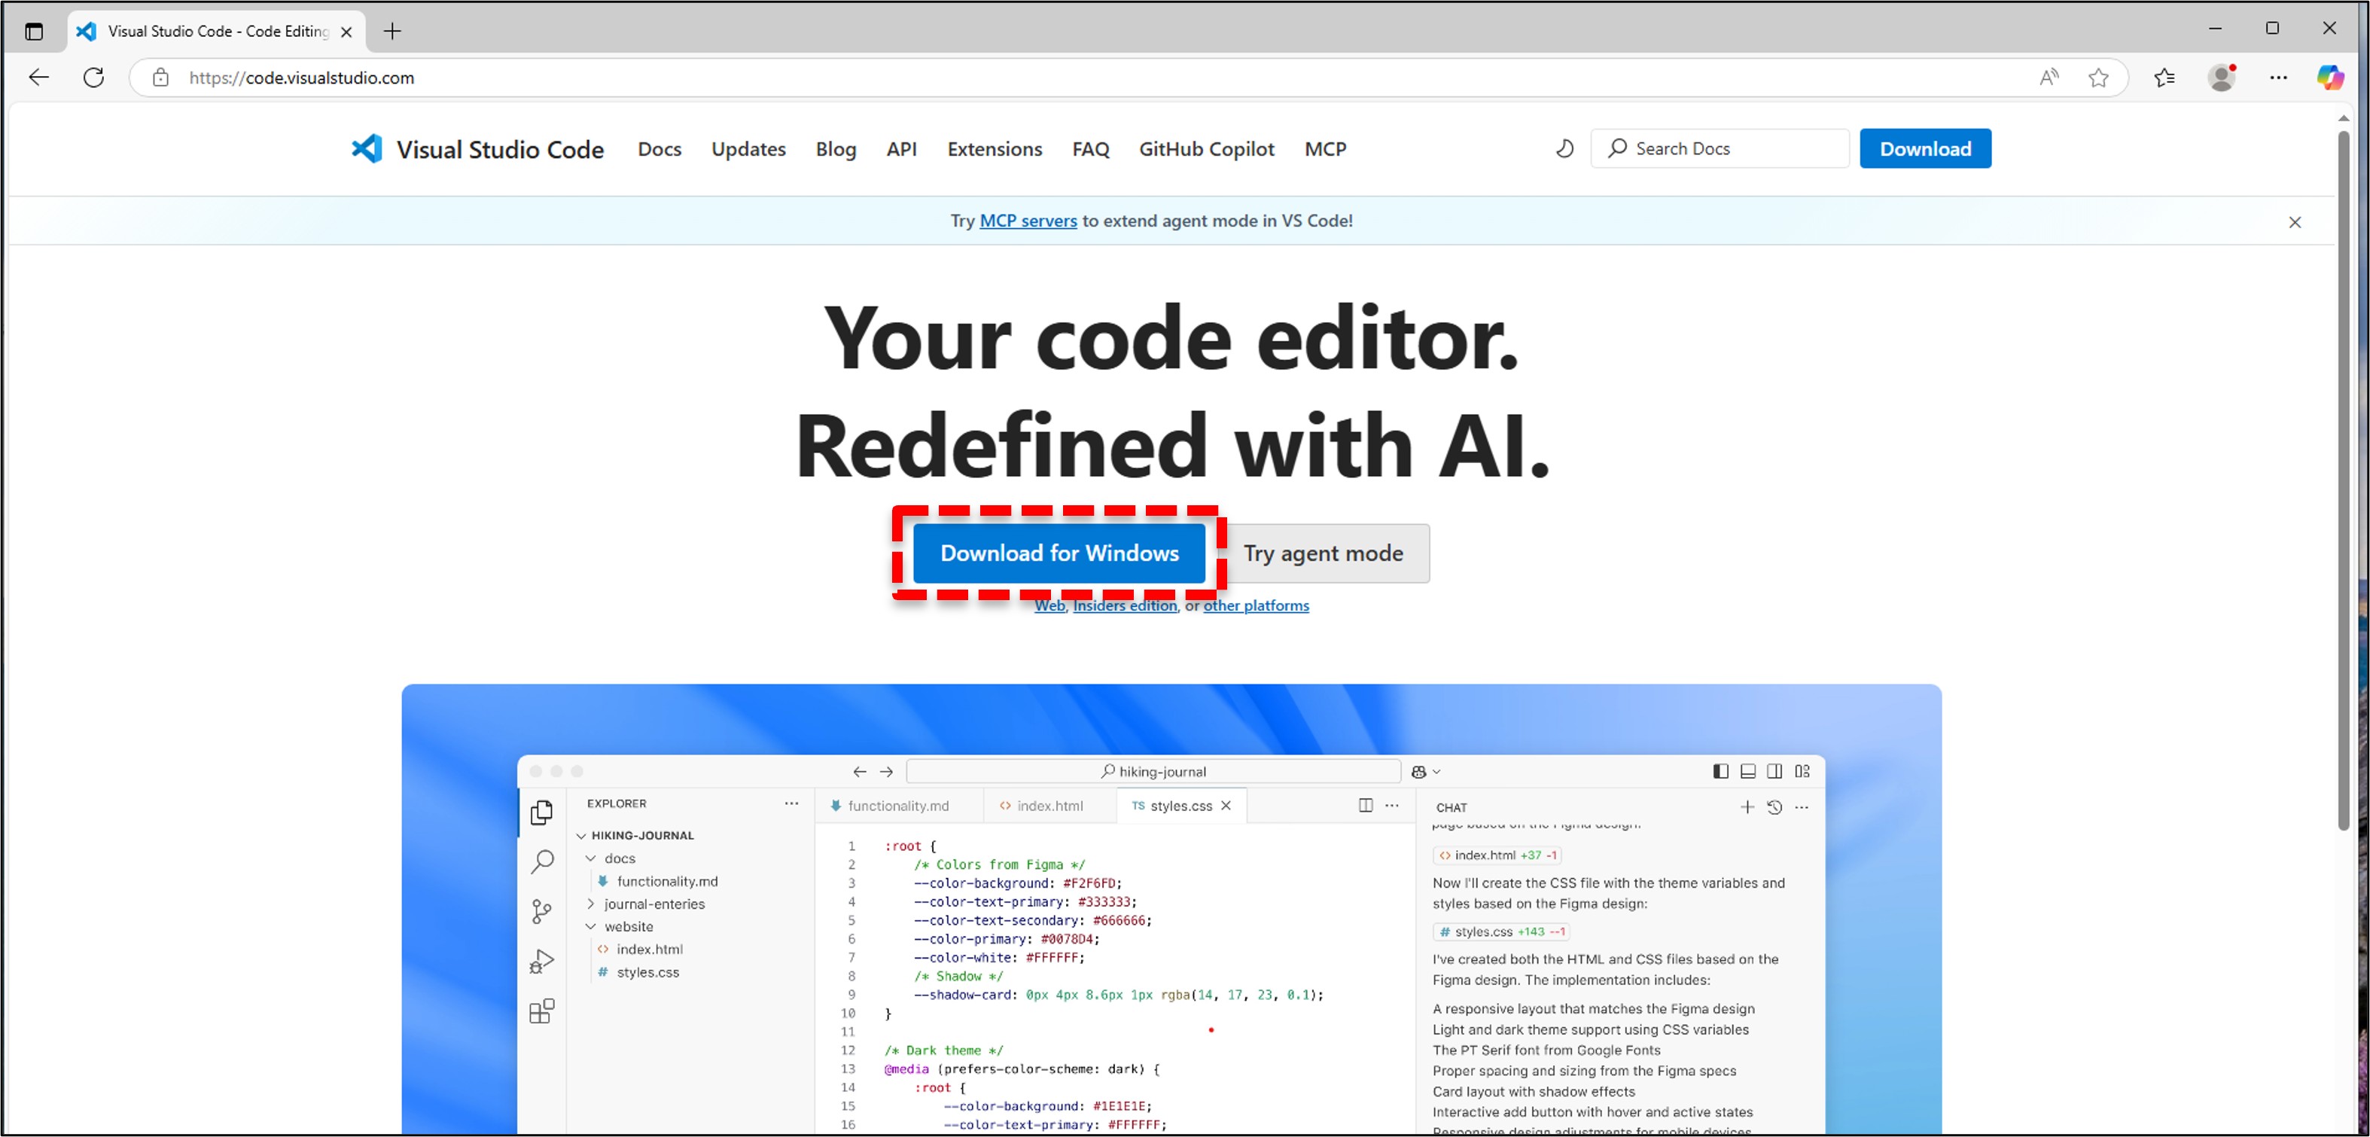Dismiss the MCP servers banner

click(2295, 221)
